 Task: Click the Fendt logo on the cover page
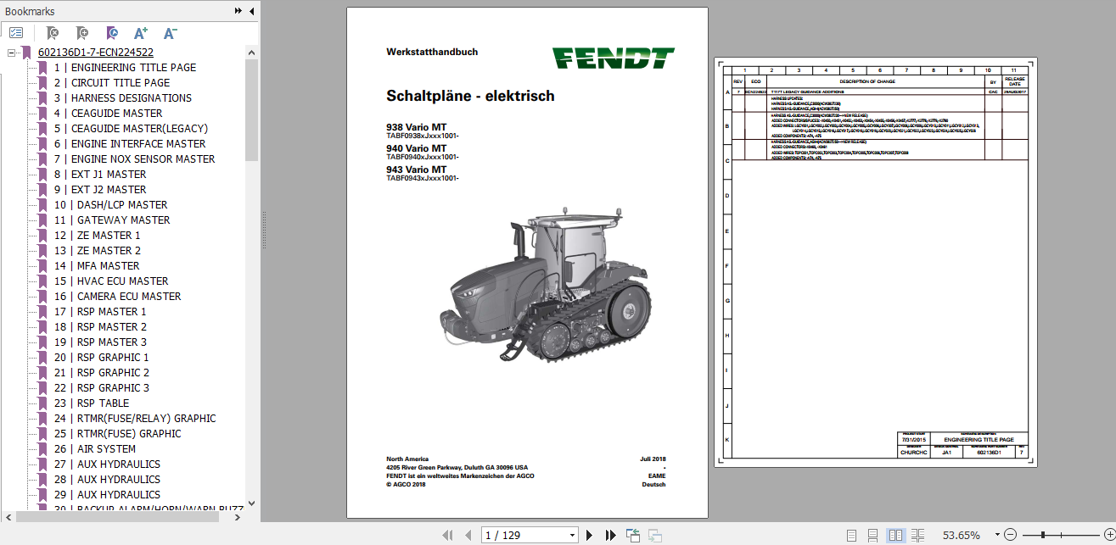[x=614, y=58]
